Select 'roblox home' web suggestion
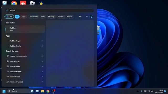 tap(25, 77)
